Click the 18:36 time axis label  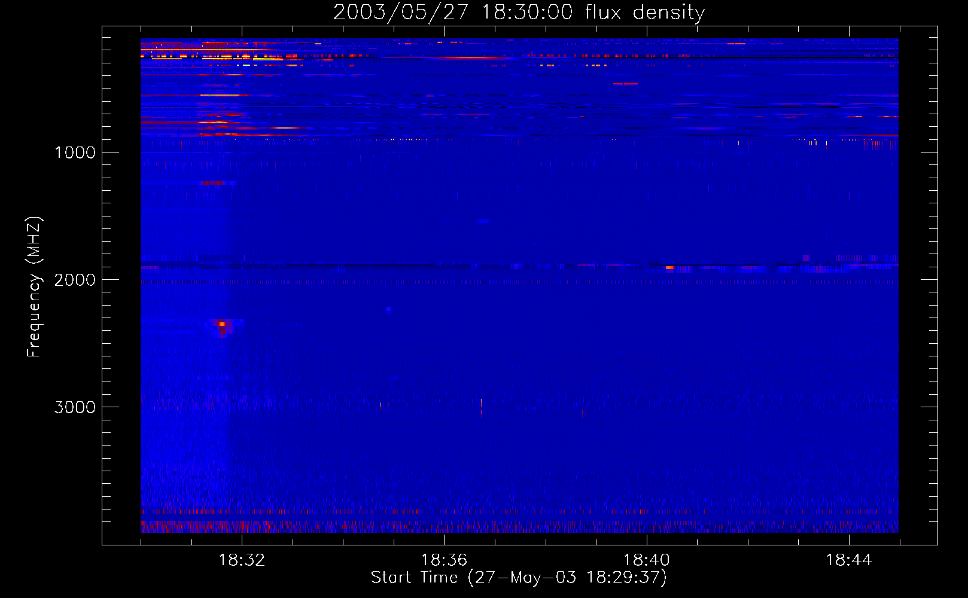pyautogui.click(x=444, y=560)
